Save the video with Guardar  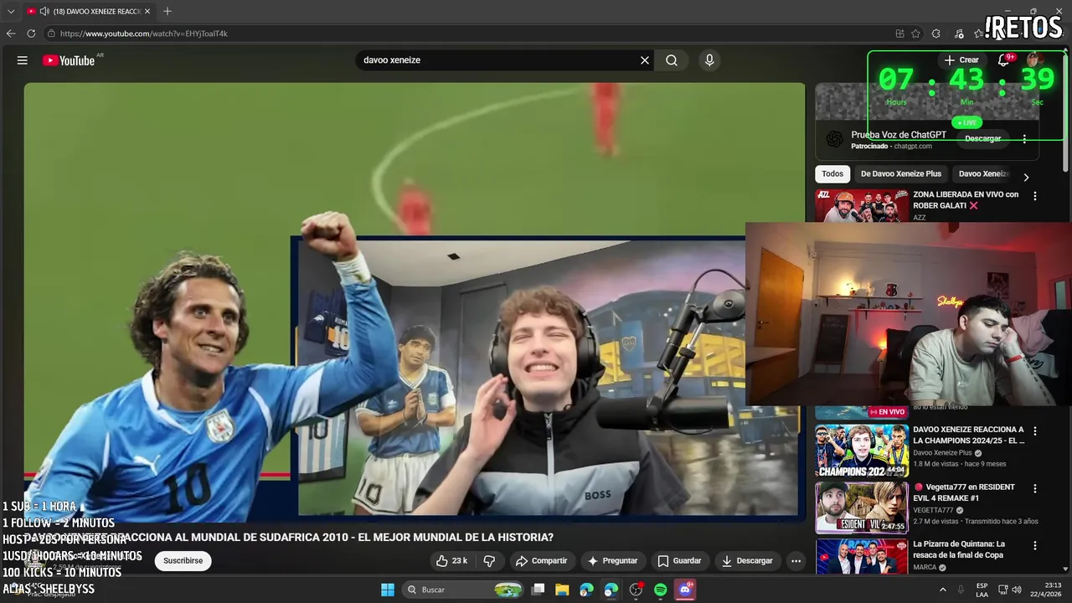[679, 561]
